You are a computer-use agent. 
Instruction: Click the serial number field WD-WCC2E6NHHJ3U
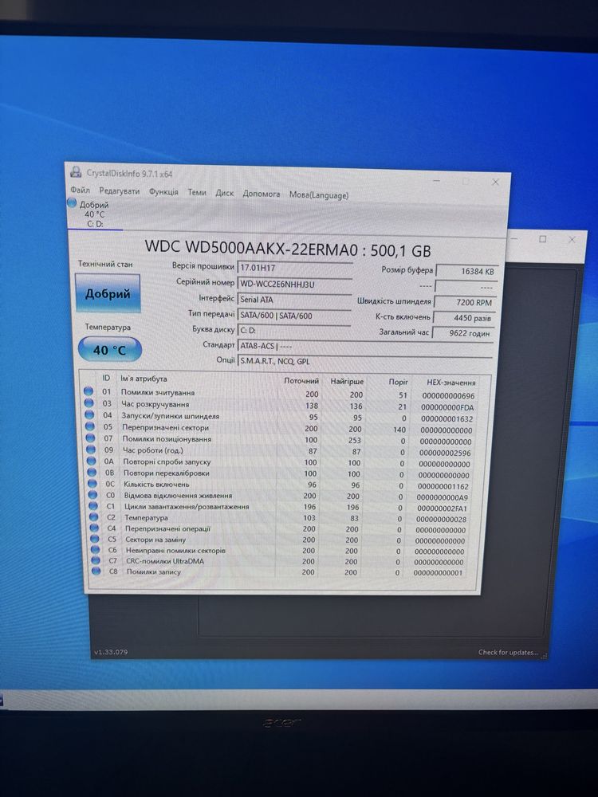[294, 284]
